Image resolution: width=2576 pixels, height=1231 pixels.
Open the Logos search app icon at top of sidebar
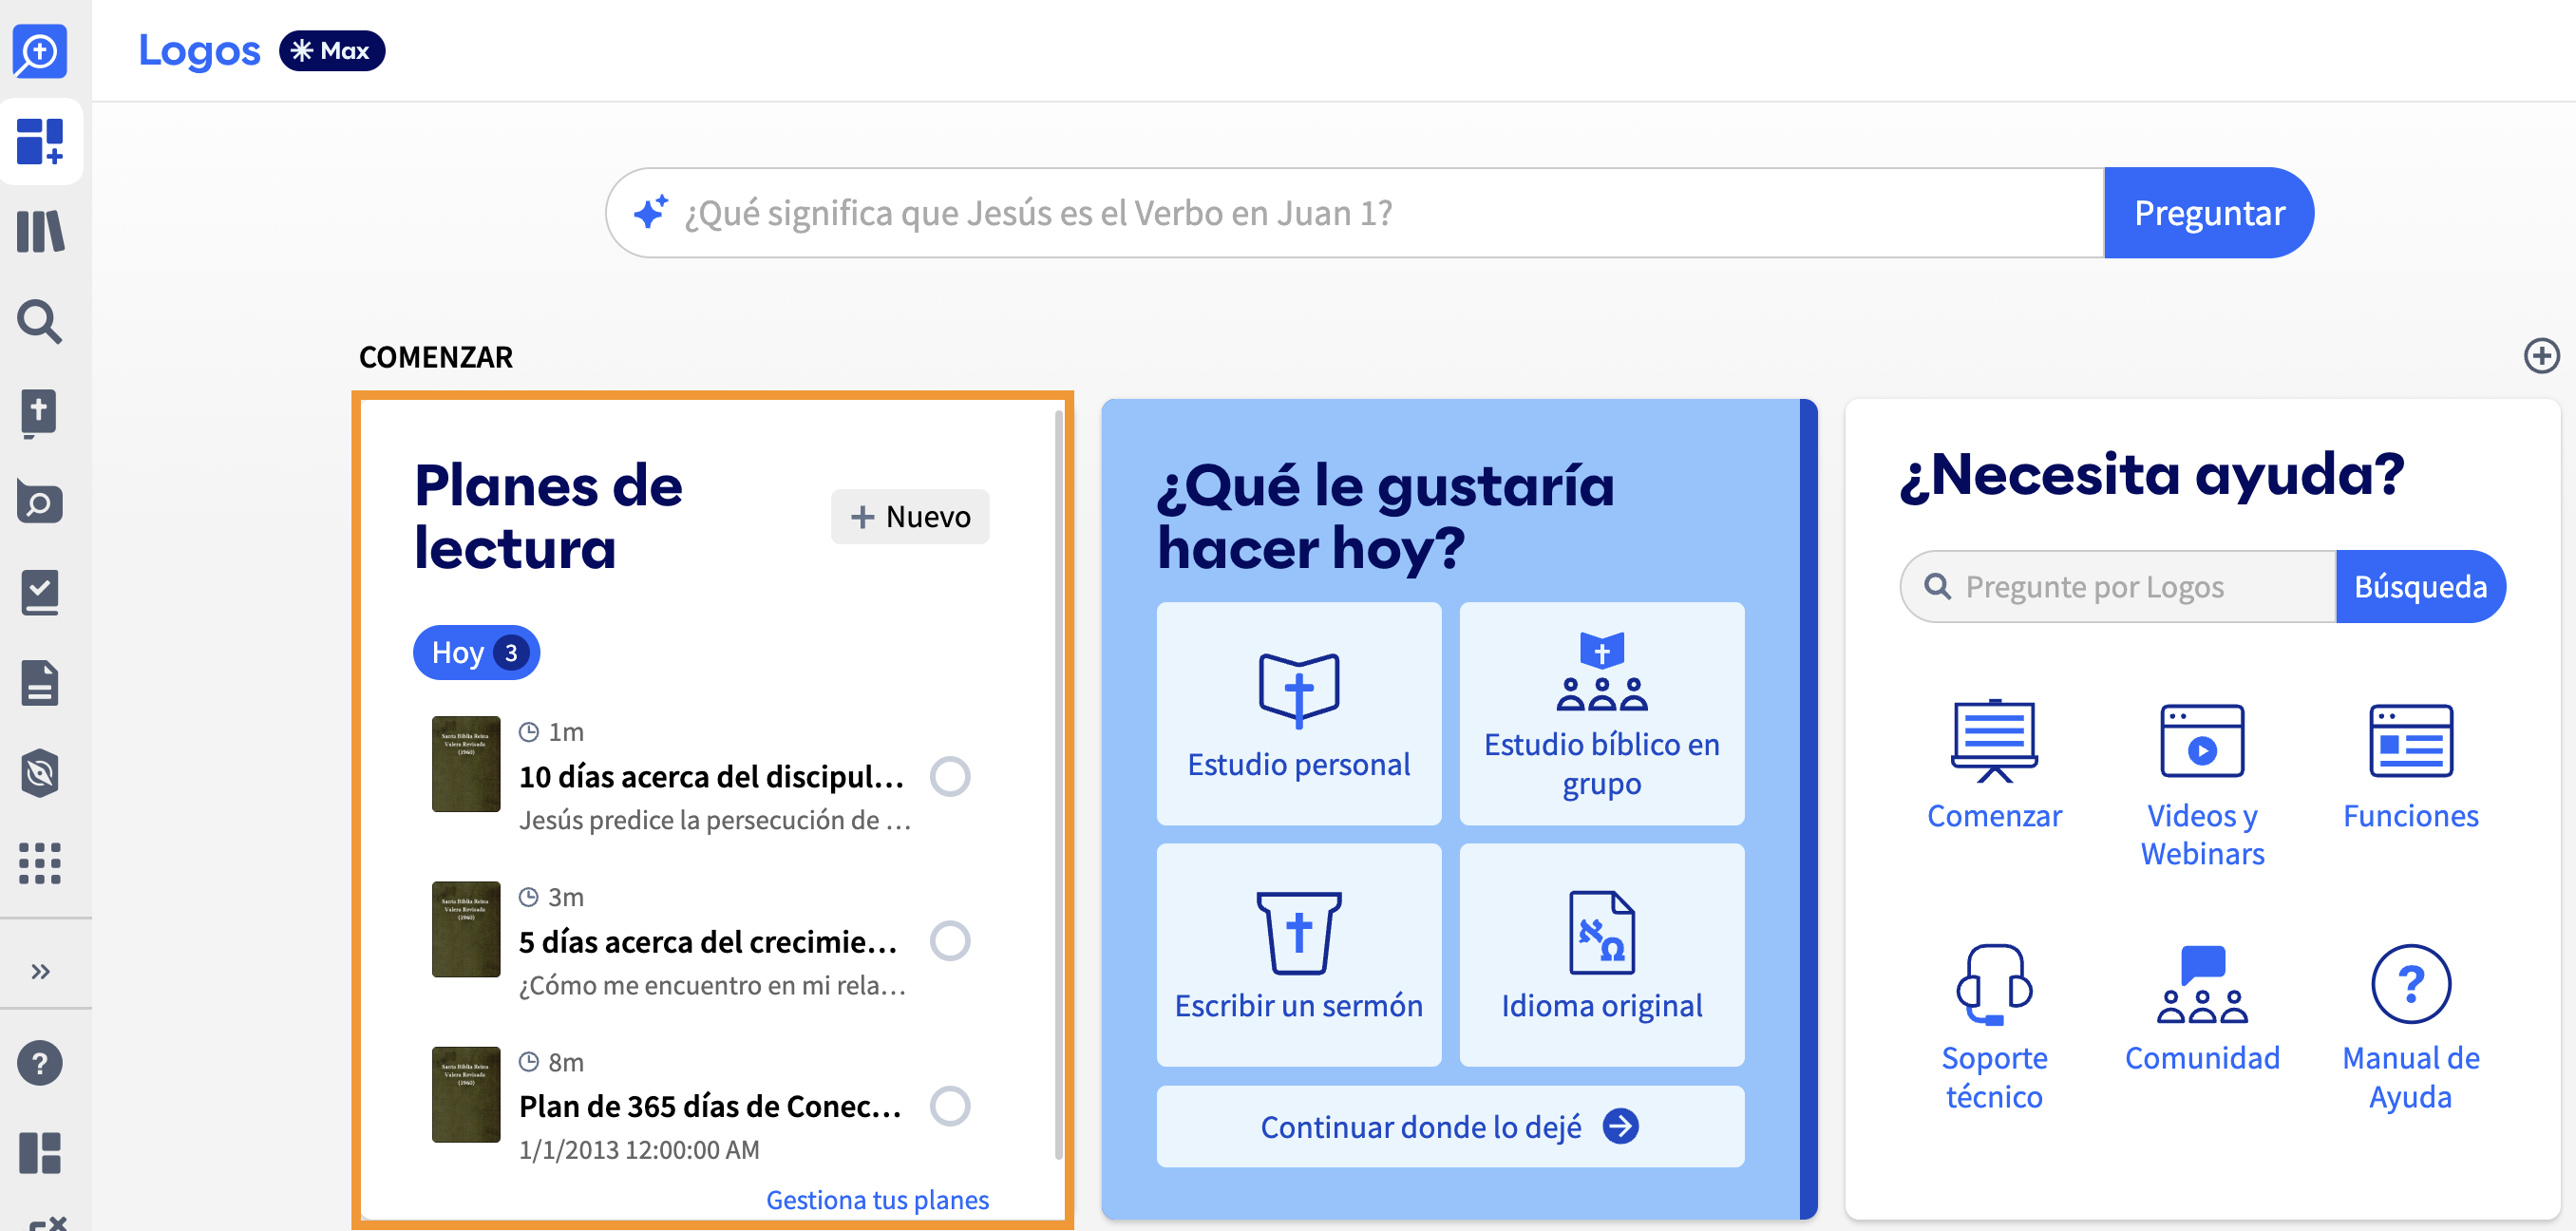coord(40,50)
